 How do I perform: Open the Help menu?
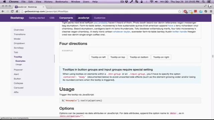pyautogui.click(x=95, y=2)
